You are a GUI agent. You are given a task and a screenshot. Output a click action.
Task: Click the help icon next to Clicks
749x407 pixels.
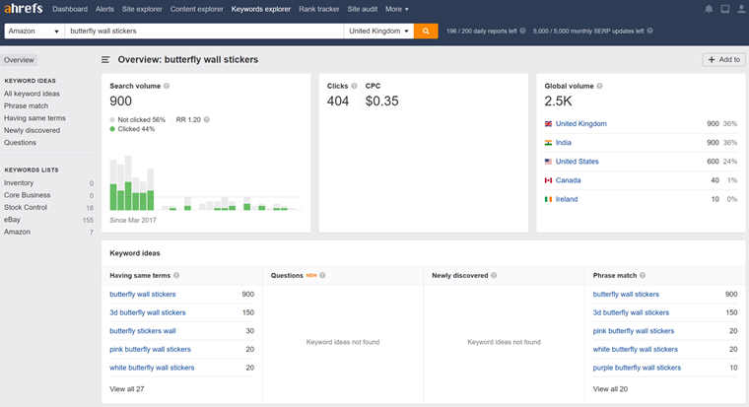(354, 86)
